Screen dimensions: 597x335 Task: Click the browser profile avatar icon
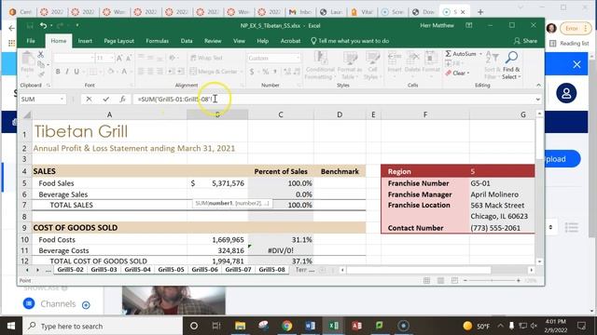[x=551, y=28]
